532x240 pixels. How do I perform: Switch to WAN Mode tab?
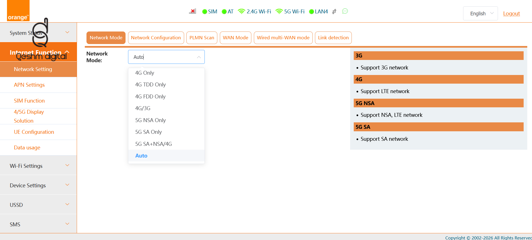coord(235,38)
